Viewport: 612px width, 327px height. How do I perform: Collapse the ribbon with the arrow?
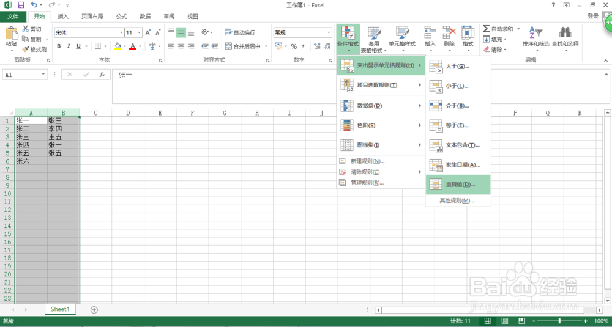click(606, 61)
